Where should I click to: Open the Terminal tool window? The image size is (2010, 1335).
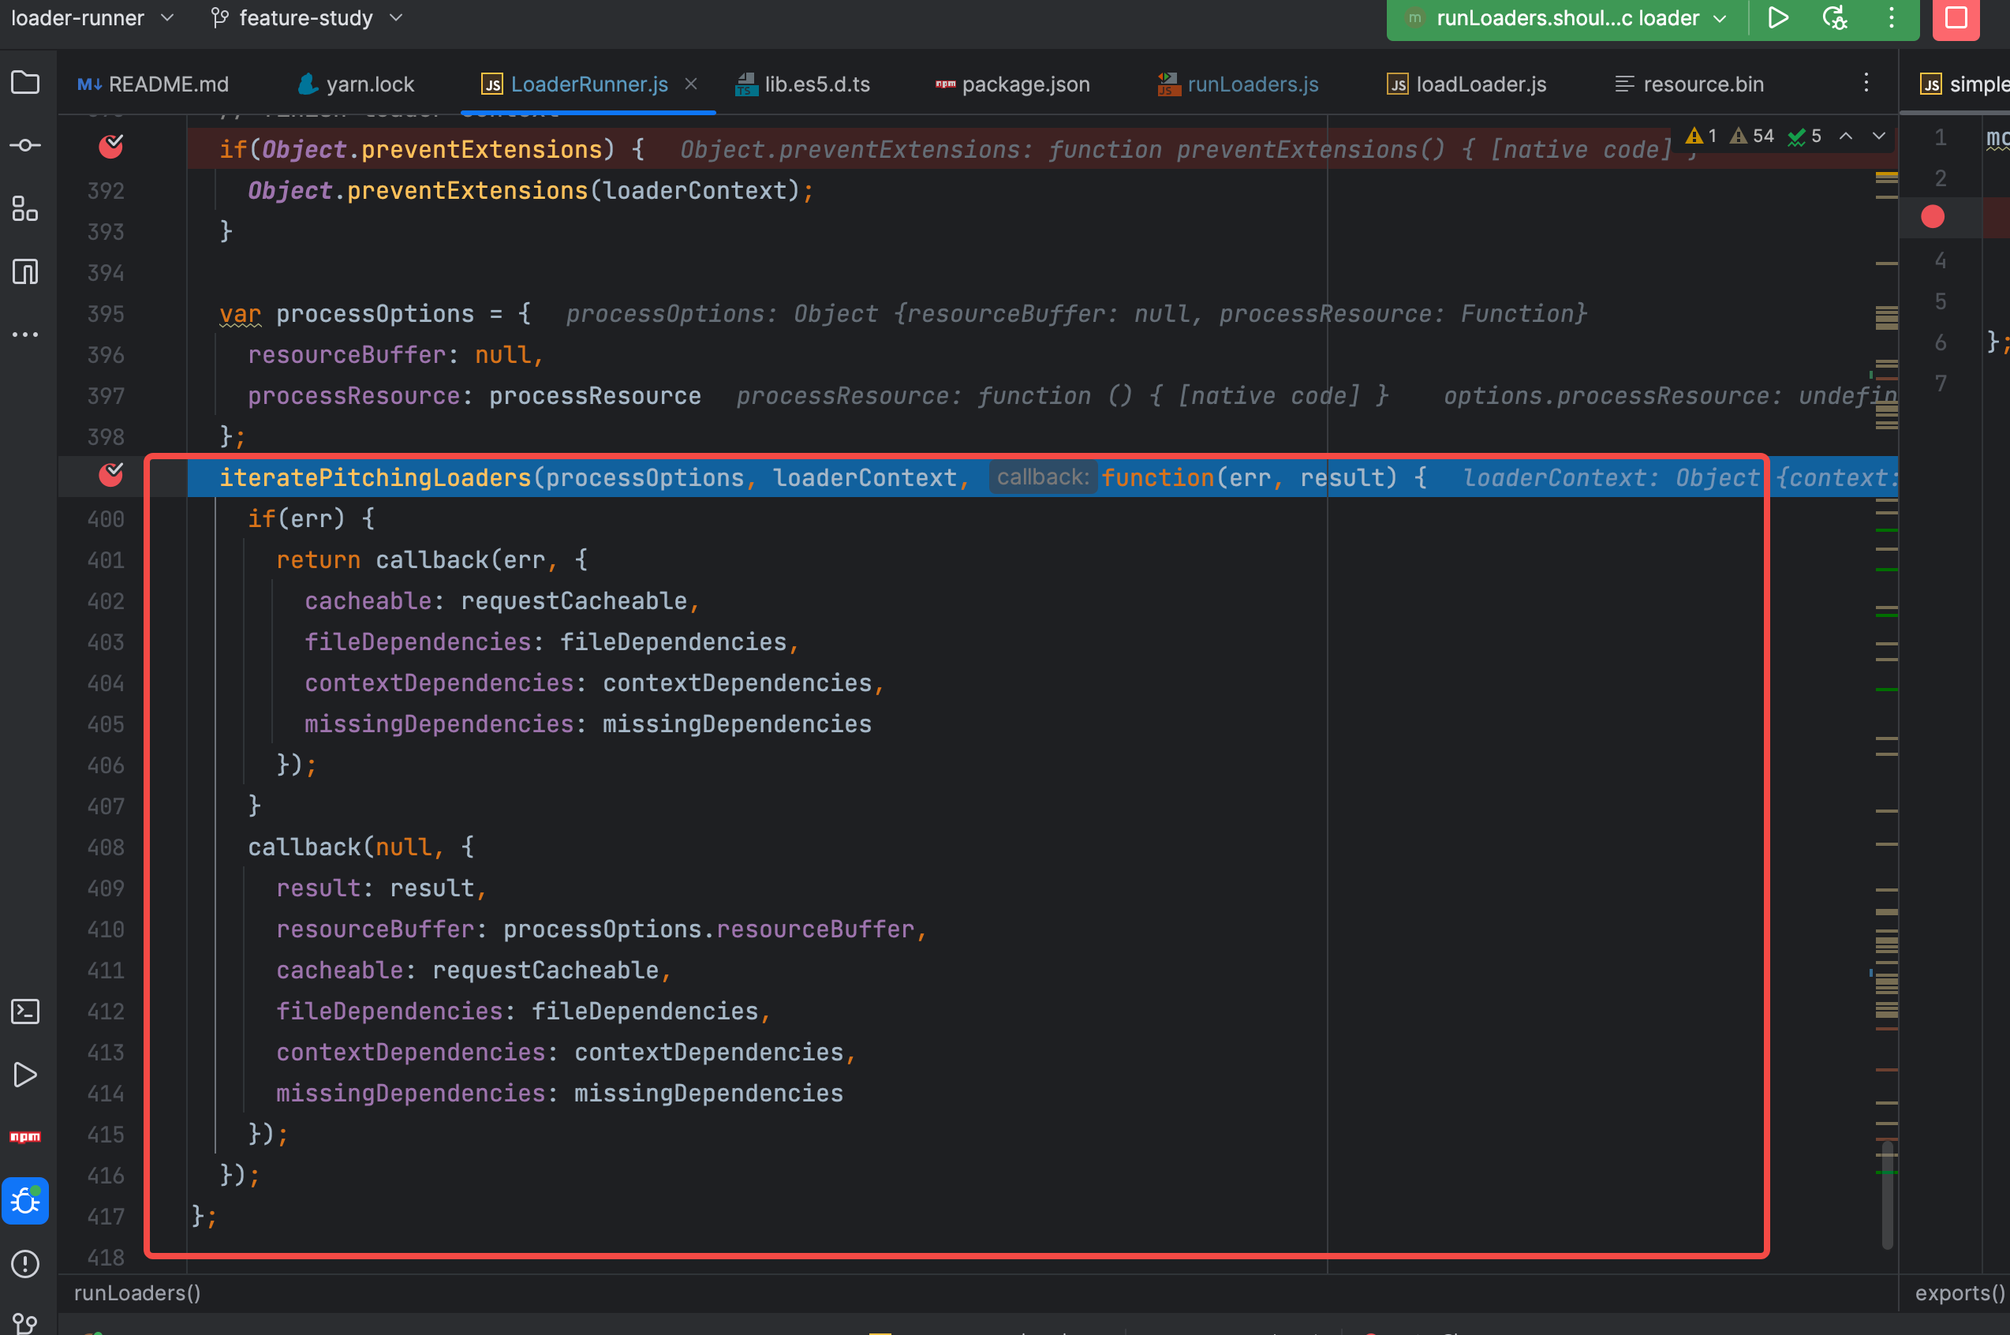point(24,1012)
